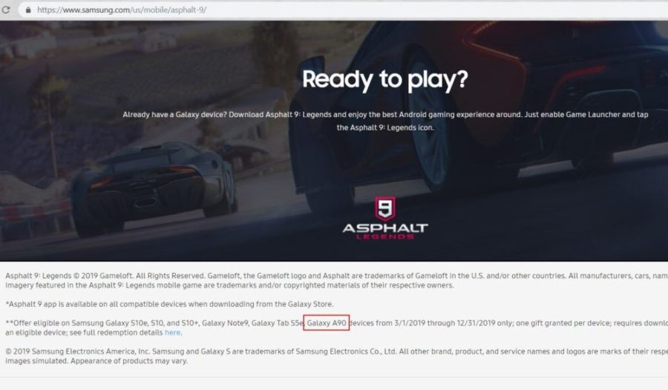Screen dimensions: 668x390
Task: Click the 'Already have a Galaxy device?' paragraph
Action: pyautogui.click(x=385, y=121)
